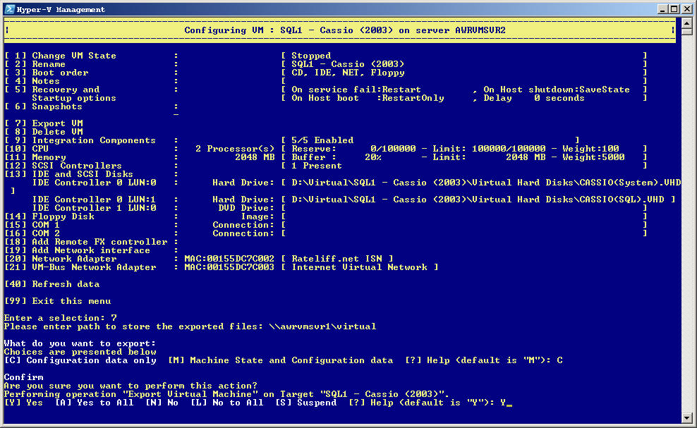Click the 'On Host boot :RestartOnly' value
The width and height of the screenshot is (697, 428).
click(x=368, y=98)
